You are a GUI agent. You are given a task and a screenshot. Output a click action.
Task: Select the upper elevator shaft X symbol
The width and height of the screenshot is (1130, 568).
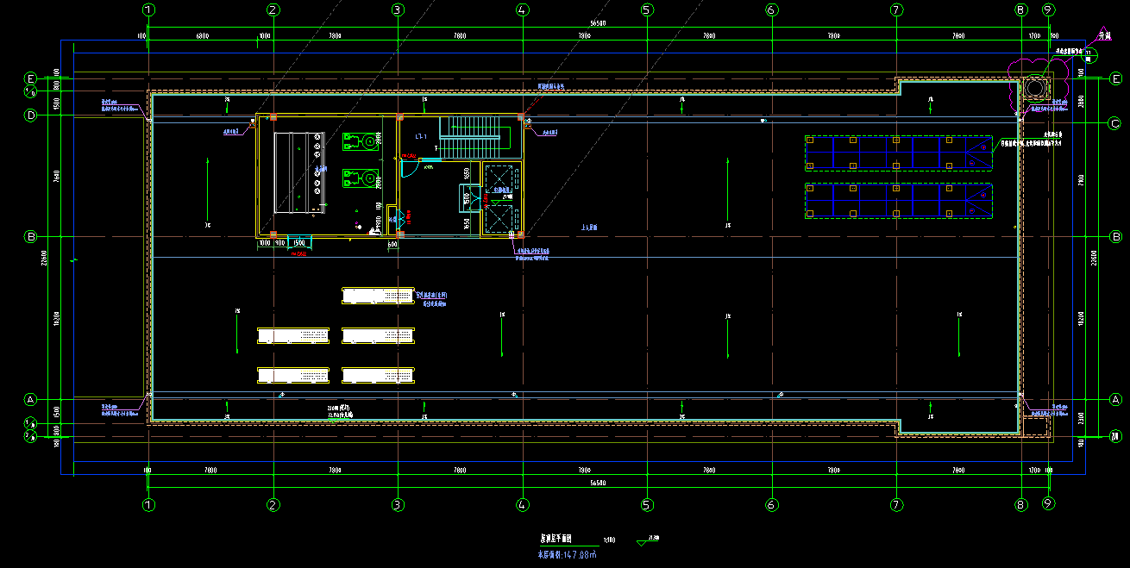click(500, 179)
